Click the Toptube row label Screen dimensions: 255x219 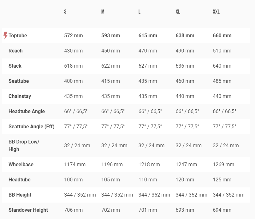coord(18,35)
